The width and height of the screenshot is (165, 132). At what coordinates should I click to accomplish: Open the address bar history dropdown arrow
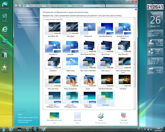click(x=100, y=6)
